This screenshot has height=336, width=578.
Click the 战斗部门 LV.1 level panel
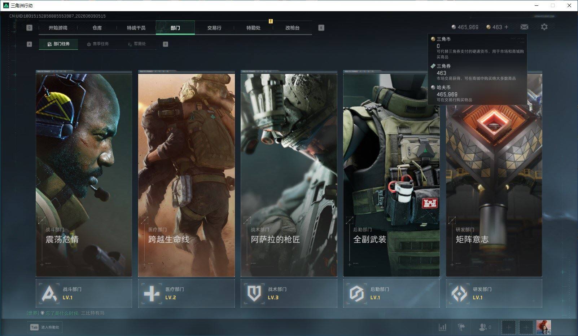tap(84, 293)
